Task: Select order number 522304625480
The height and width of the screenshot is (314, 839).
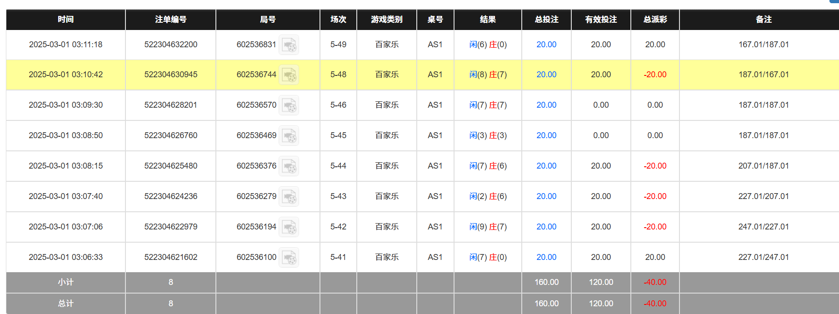Action: click(x=170, y=166)
